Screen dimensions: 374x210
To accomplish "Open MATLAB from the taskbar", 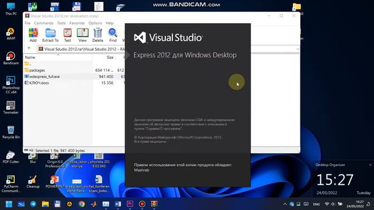I will (93, 204).
